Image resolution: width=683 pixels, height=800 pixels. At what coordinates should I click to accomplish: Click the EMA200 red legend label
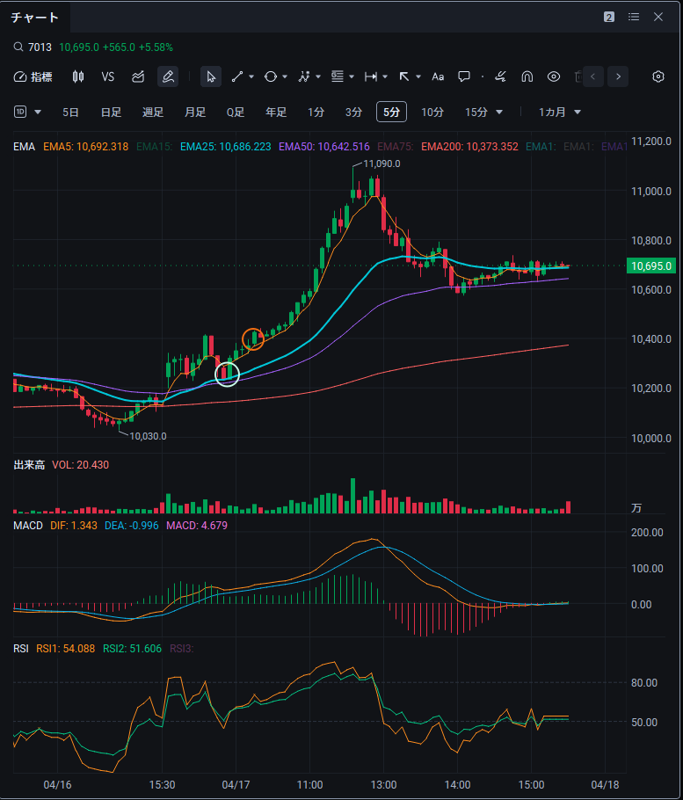click(x=469, y=147)
